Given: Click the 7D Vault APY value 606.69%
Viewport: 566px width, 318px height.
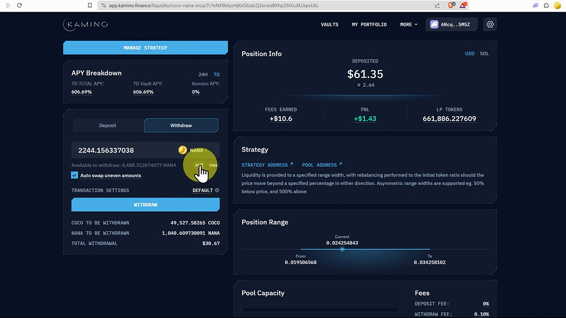Looking at the screenshot, I should click(143, 92).
